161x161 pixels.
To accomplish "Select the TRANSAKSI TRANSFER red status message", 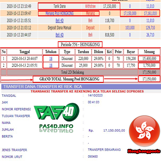I will pyautogui.click(x=87, y=92).
